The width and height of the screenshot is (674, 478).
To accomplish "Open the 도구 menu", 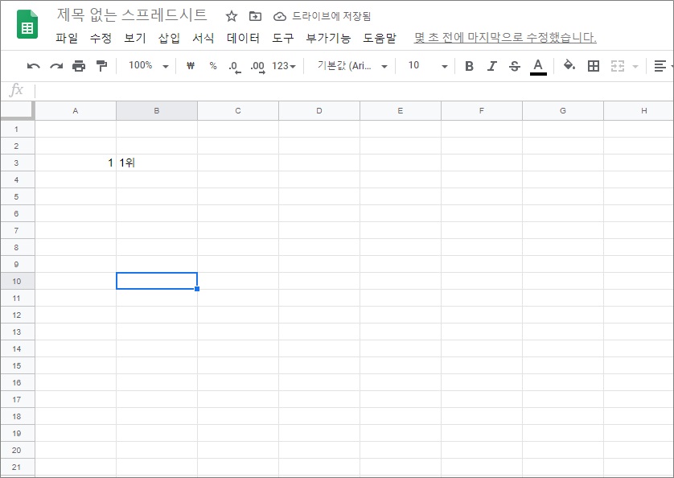I will point(283,38).
